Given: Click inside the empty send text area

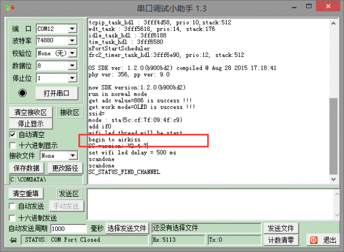Looking at the screenshot, I should tap(210, 204).
